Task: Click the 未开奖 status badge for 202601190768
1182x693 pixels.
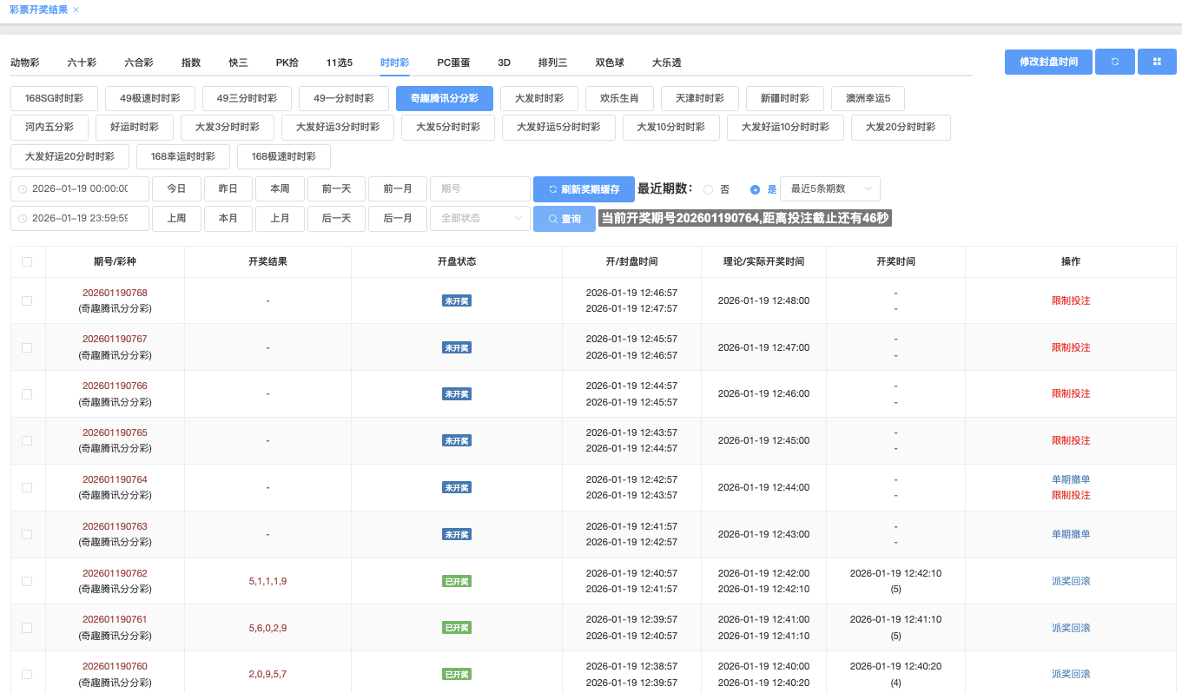Action: 457,300
